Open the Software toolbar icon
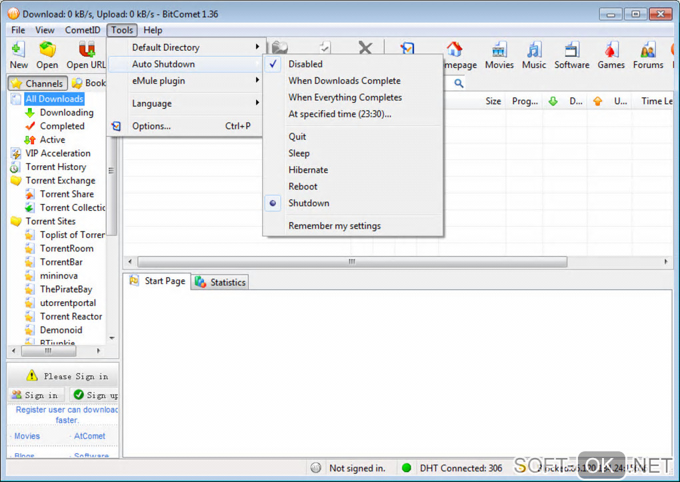Screen dimensions: 680x482 (x=571, y=49)
